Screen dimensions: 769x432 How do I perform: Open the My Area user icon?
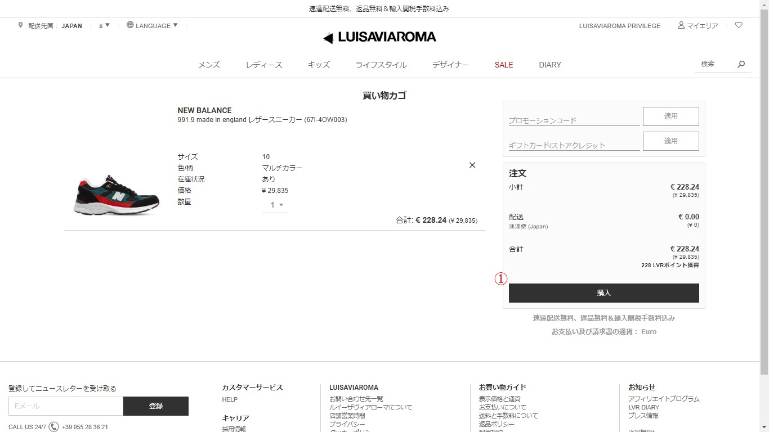[681, 25]
